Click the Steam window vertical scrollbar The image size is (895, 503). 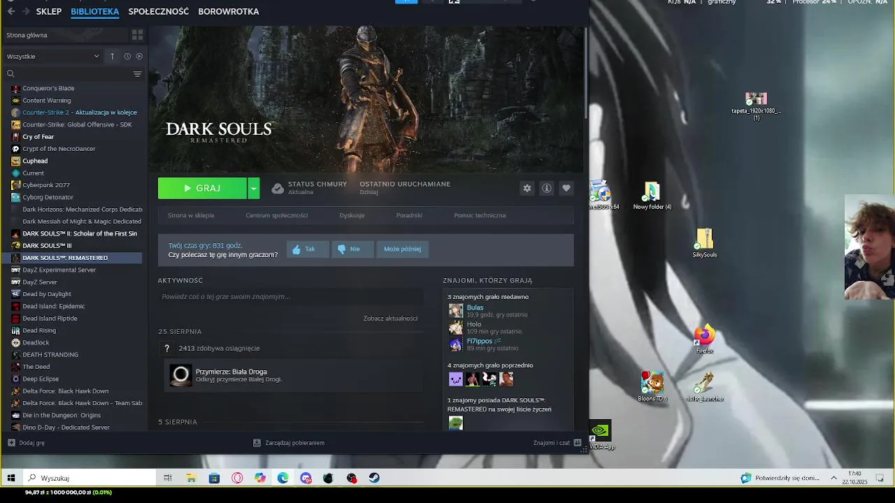click(586, 73)
